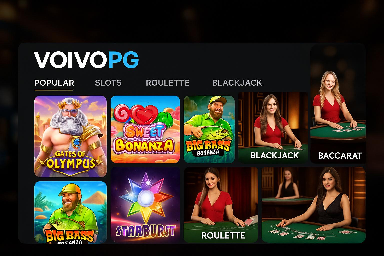This screenshot has height=256, width=384.
Task: Open the Gates of Olympus slot game
Action: [x=70, y=136]
